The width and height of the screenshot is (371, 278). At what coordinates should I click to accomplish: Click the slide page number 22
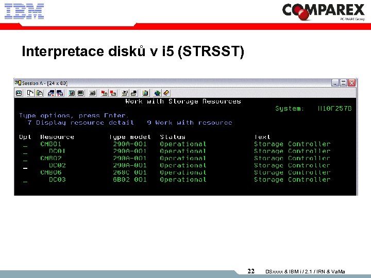[x=251, y=271]
